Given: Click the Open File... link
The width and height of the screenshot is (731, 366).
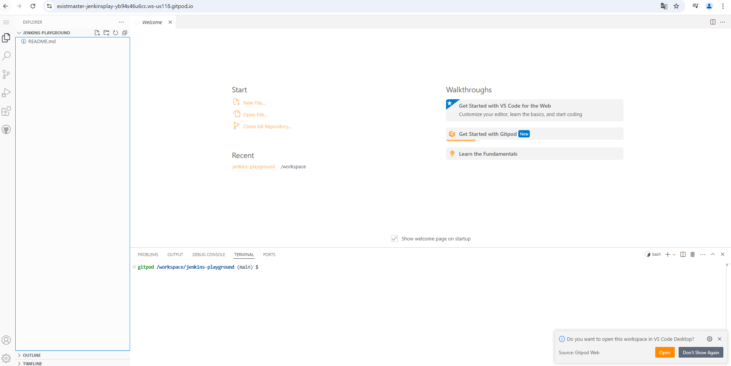Looking at the screenshot, I should coord(255,114).
